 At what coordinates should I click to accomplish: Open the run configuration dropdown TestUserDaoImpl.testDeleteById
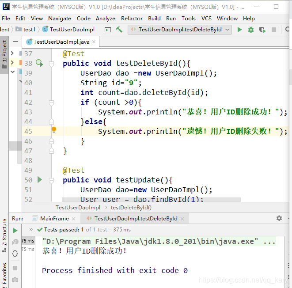179,30
